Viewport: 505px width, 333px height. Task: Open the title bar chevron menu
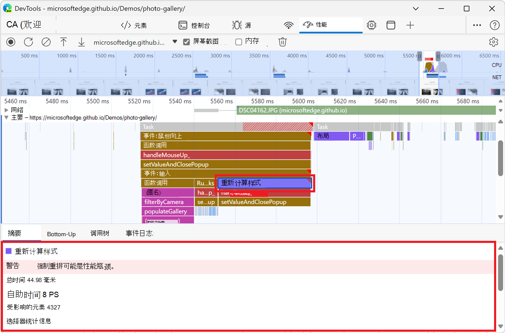point(416,8)
